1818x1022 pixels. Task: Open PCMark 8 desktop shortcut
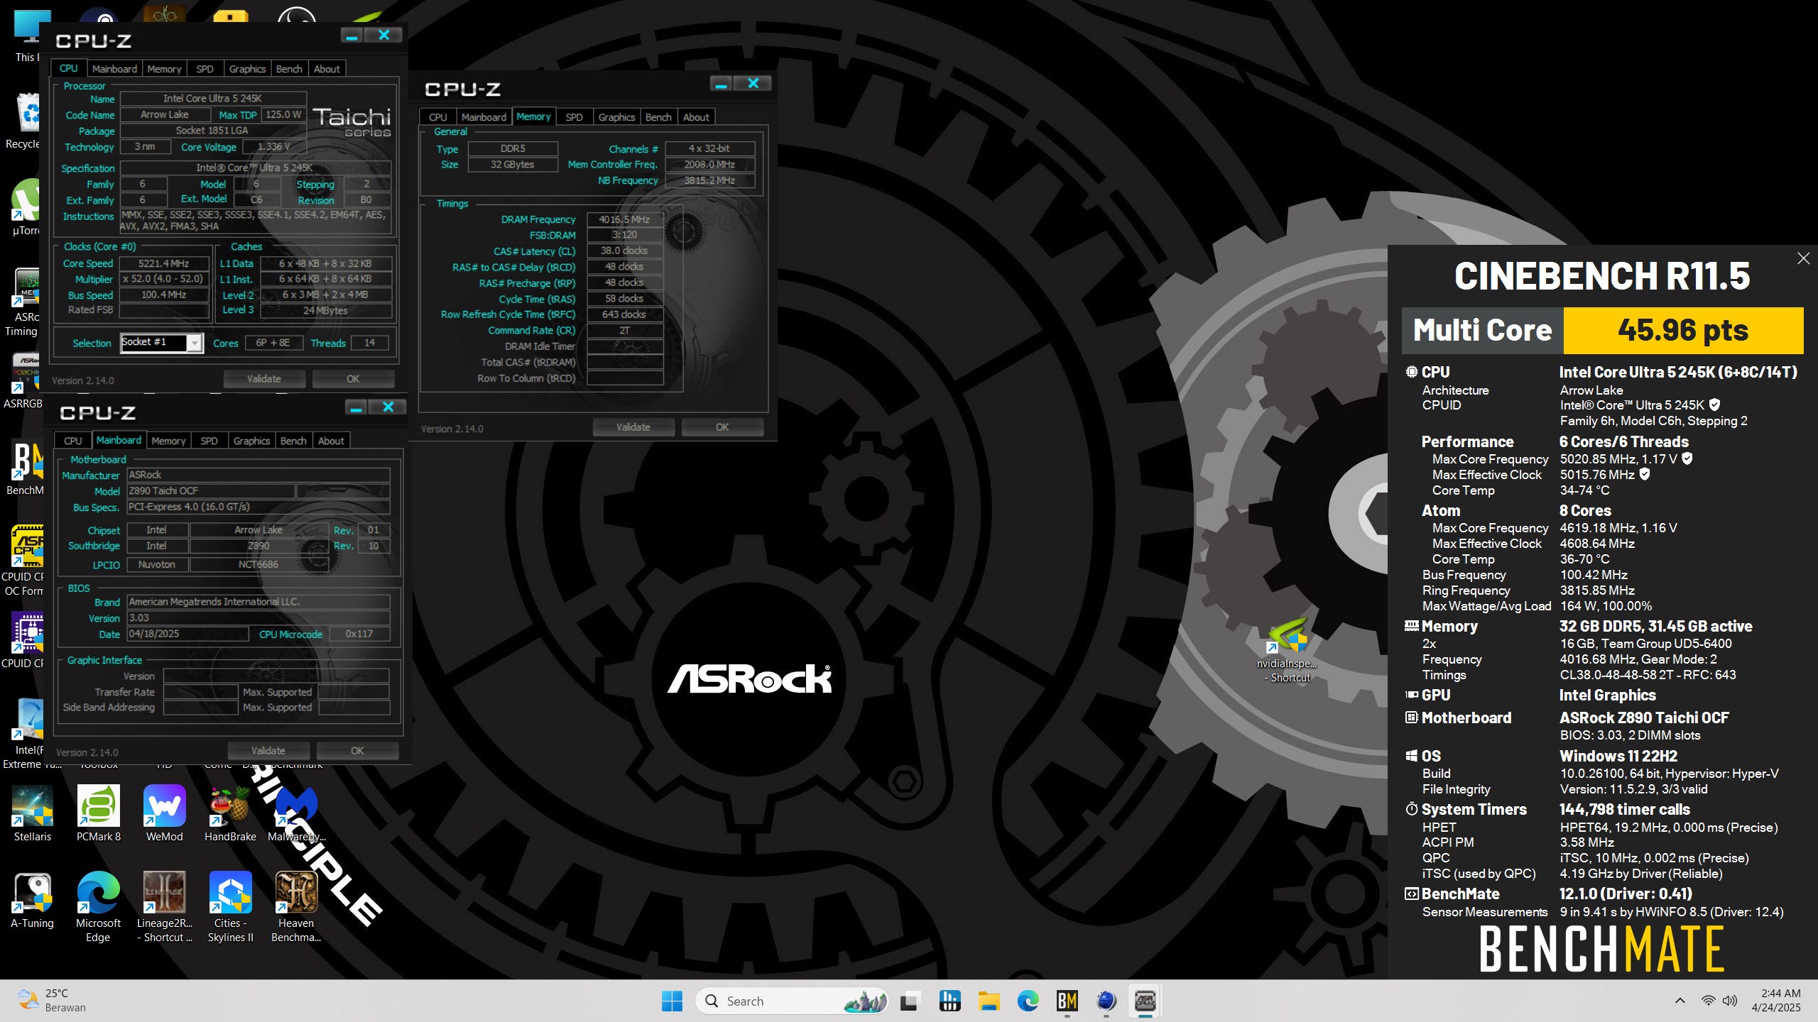tap(99, 813)
